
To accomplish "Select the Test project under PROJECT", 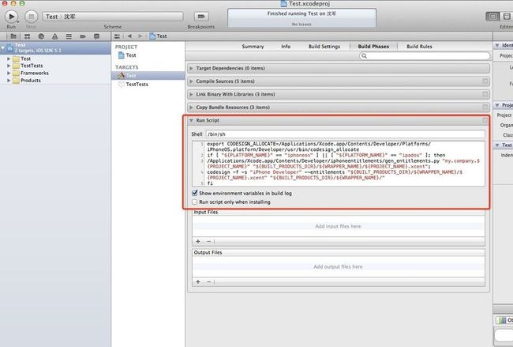I will (x=127, y=55).
